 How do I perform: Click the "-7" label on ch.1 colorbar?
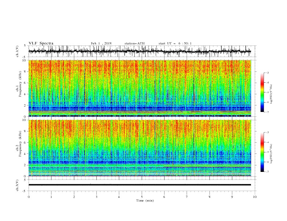[x=267, y=112]
